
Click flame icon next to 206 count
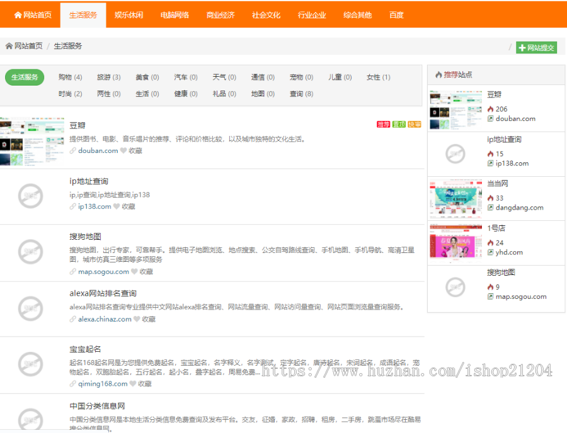click(x=490, y=109)
